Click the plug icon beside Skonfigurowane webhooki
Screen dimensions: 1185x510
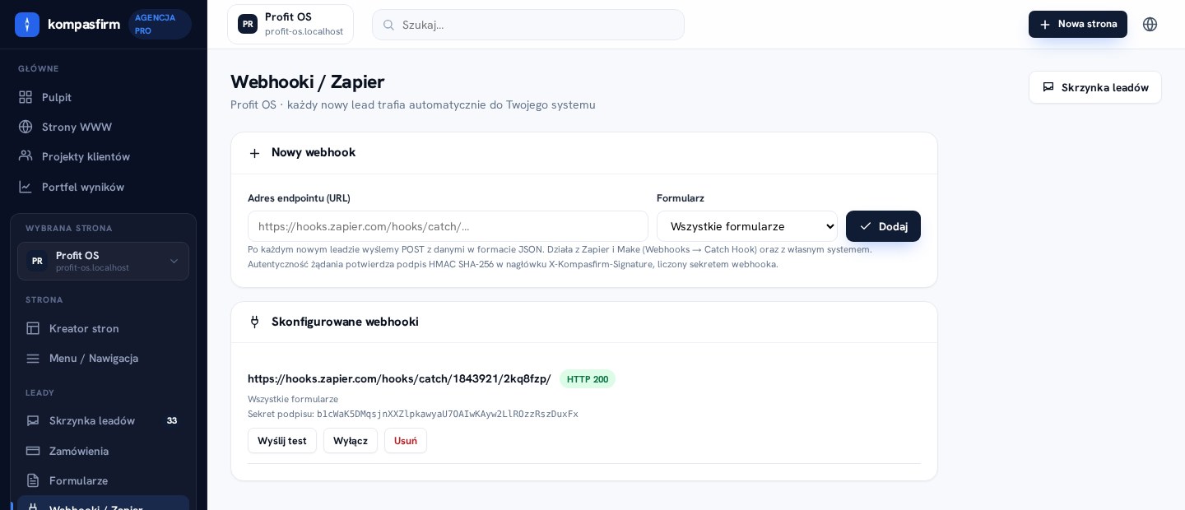[x=254, y=322]
